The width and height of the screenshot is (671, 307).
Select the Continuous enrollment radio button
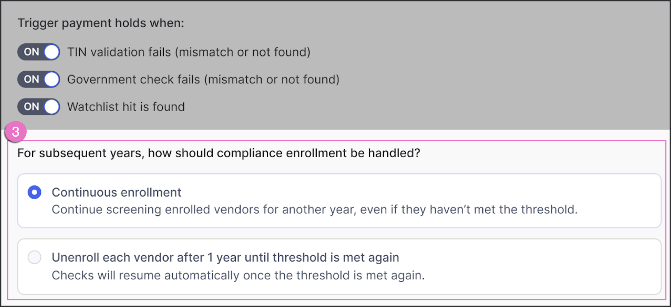(x=34, y=192)
